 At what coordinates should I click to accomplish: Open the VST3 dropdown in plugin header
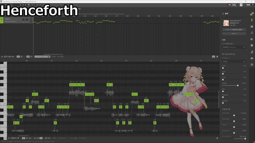point(39,5)
